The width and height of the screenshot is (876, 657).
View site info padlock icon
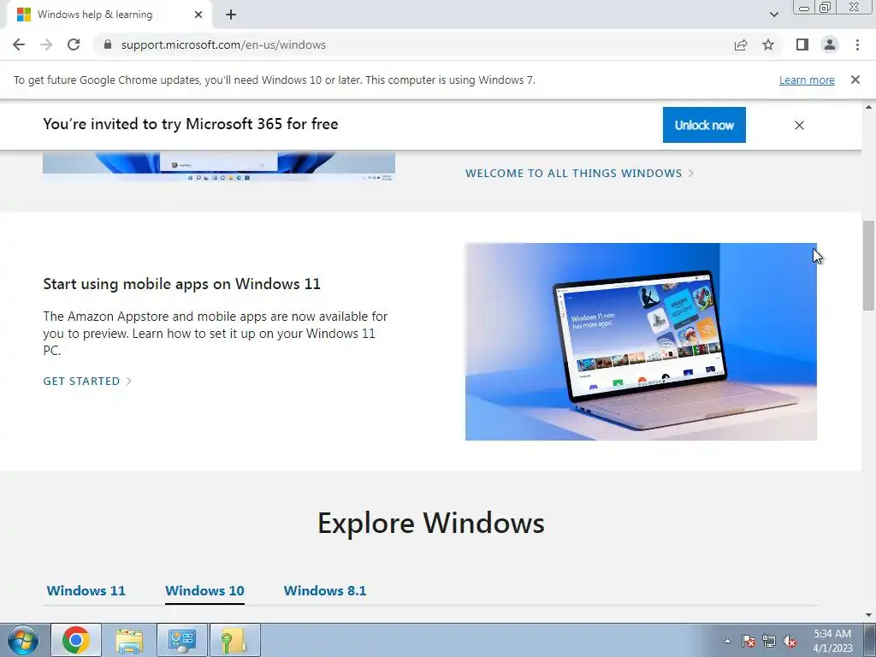(108, 44)
